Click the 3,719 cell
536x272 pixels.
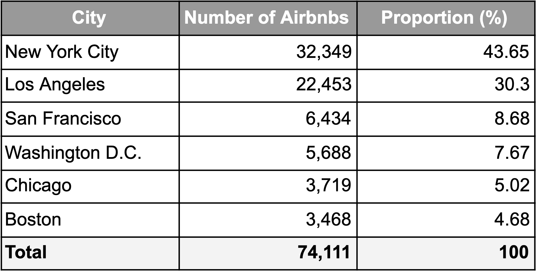328,186
